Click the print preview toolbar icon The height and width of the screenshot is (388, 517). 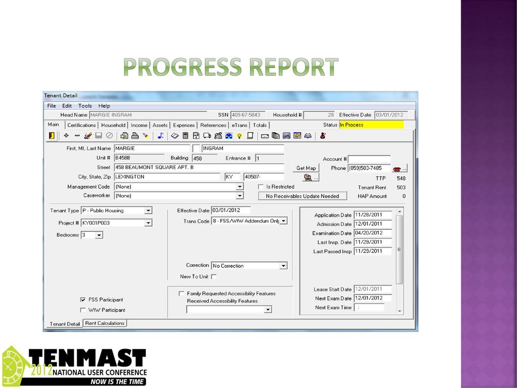point(124,135)
